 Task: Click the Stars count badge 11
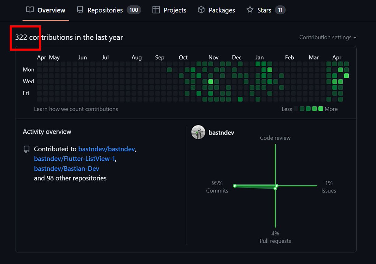point(280,10)
